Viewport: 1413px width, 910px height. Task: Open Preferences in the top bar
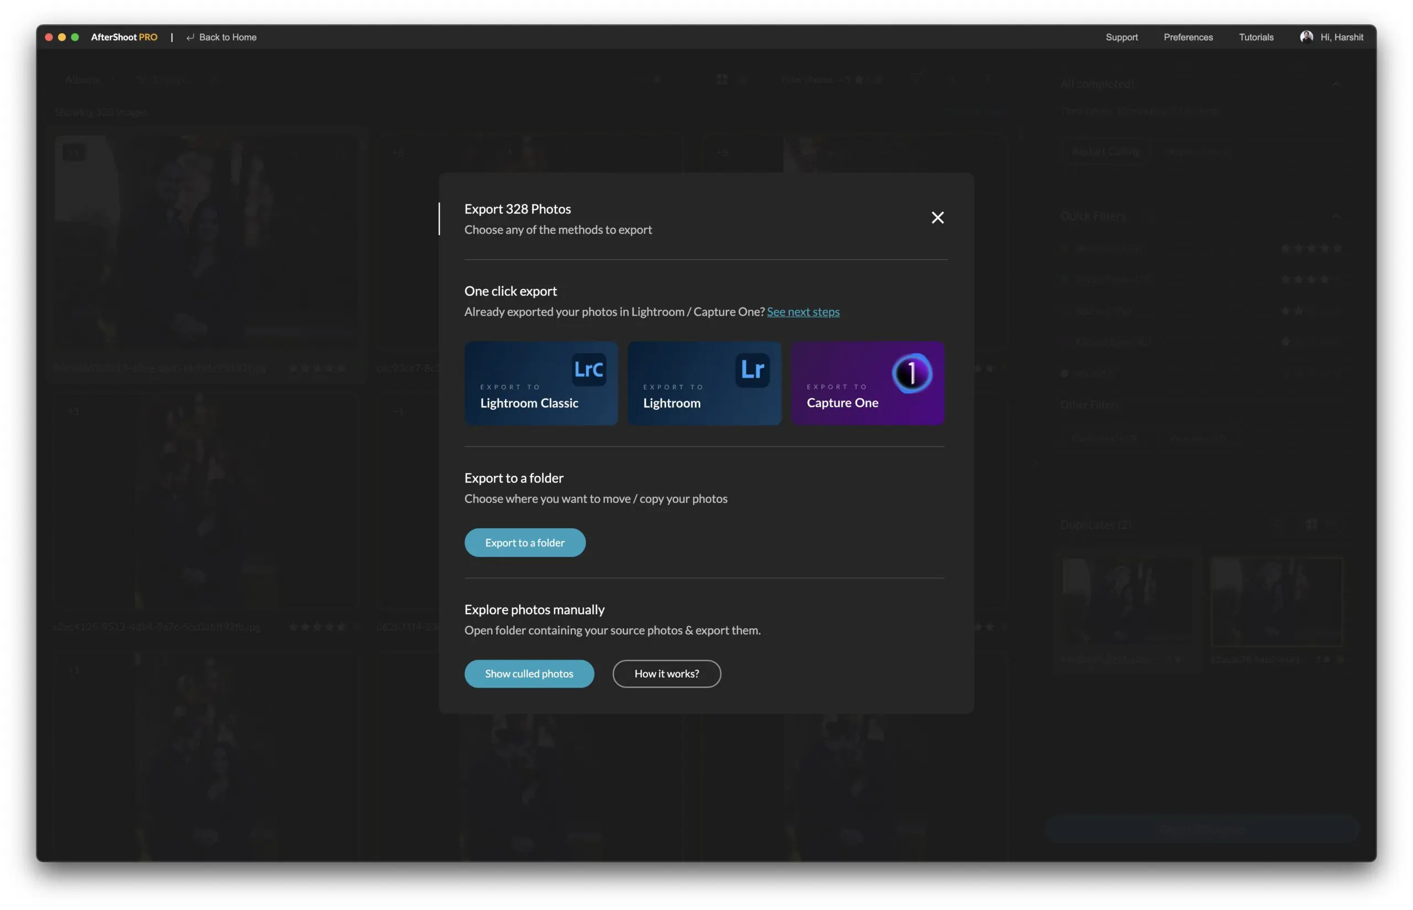coord(1188,38)
